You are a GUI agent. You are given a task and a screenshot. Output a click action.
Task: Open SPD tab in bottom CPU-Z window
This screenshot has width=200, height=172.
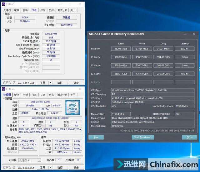click(x=42, y=95)
